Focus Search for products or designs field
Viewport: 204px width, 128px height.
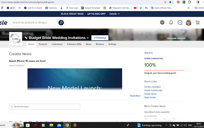point(35,23)
